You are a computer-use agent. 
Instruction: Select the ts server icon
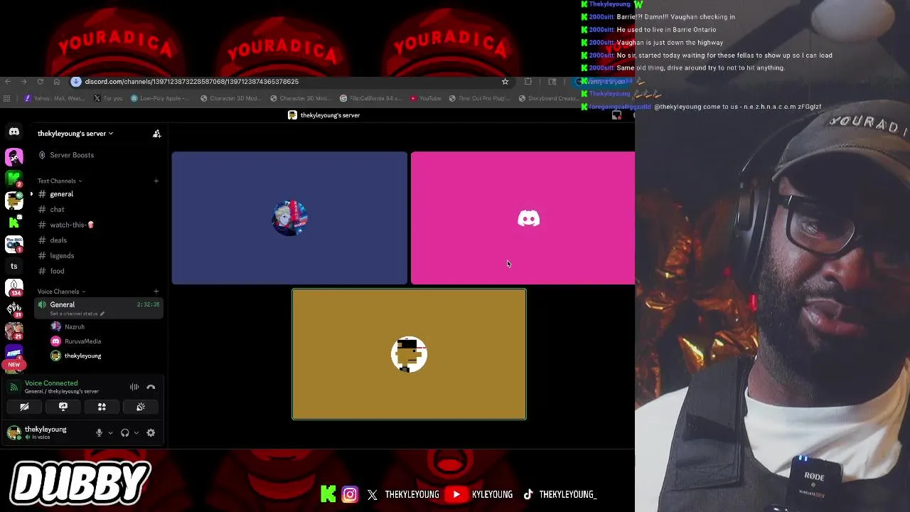coord(14,266)
